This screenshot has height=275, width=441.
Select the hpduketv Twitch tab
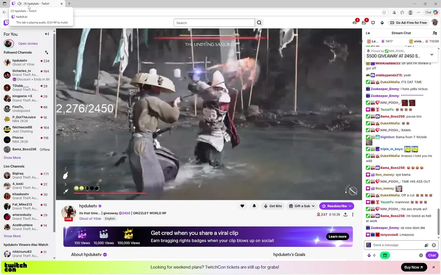[38, 4]
